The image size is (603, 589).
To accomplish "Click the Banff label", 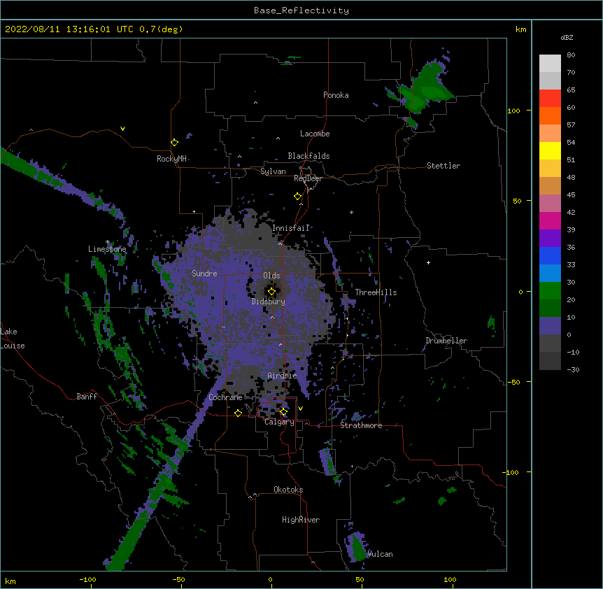I will pos(87,397).
